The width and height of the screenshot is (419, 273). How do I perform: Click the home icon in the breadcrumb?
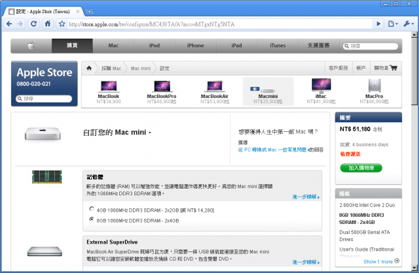[89, 68]
